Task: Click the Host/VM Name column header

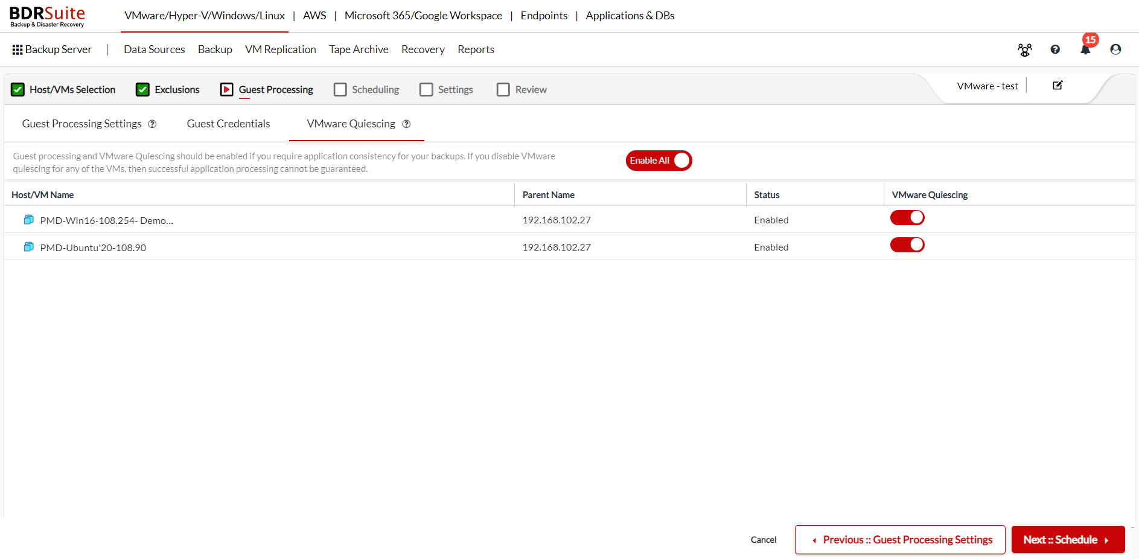Action: (x=43, y=195)
